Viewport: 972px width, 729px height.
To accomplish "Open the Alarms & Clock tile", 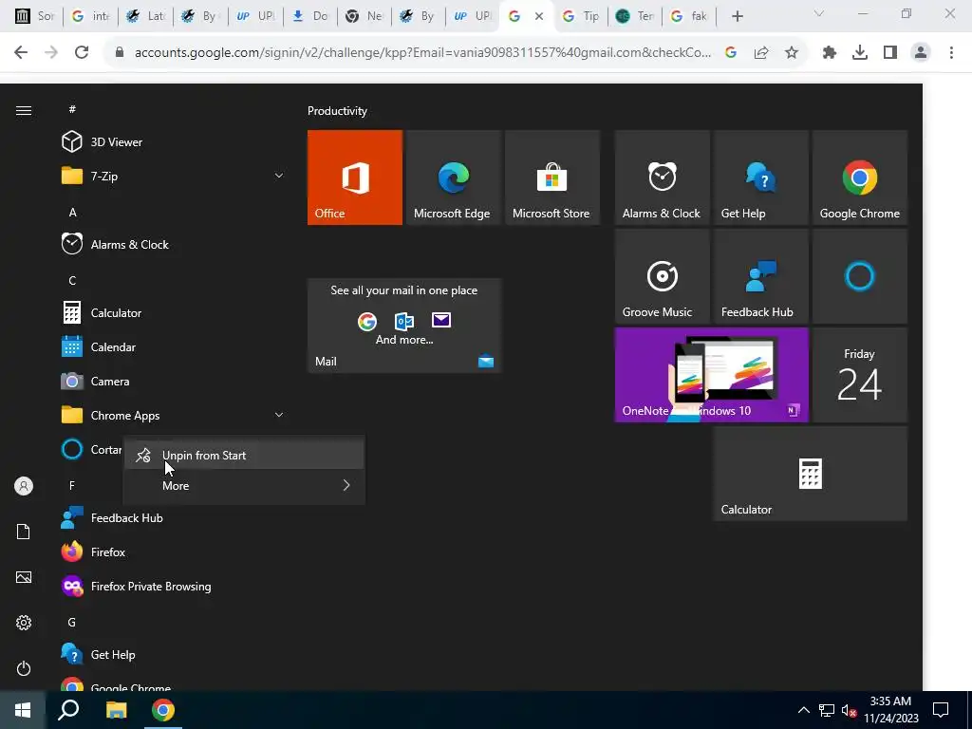I will pyautogui.click(x=662, y=178).
